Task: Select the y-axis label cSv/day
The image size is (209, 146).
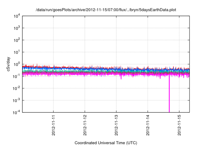Action: coord(8,64)
